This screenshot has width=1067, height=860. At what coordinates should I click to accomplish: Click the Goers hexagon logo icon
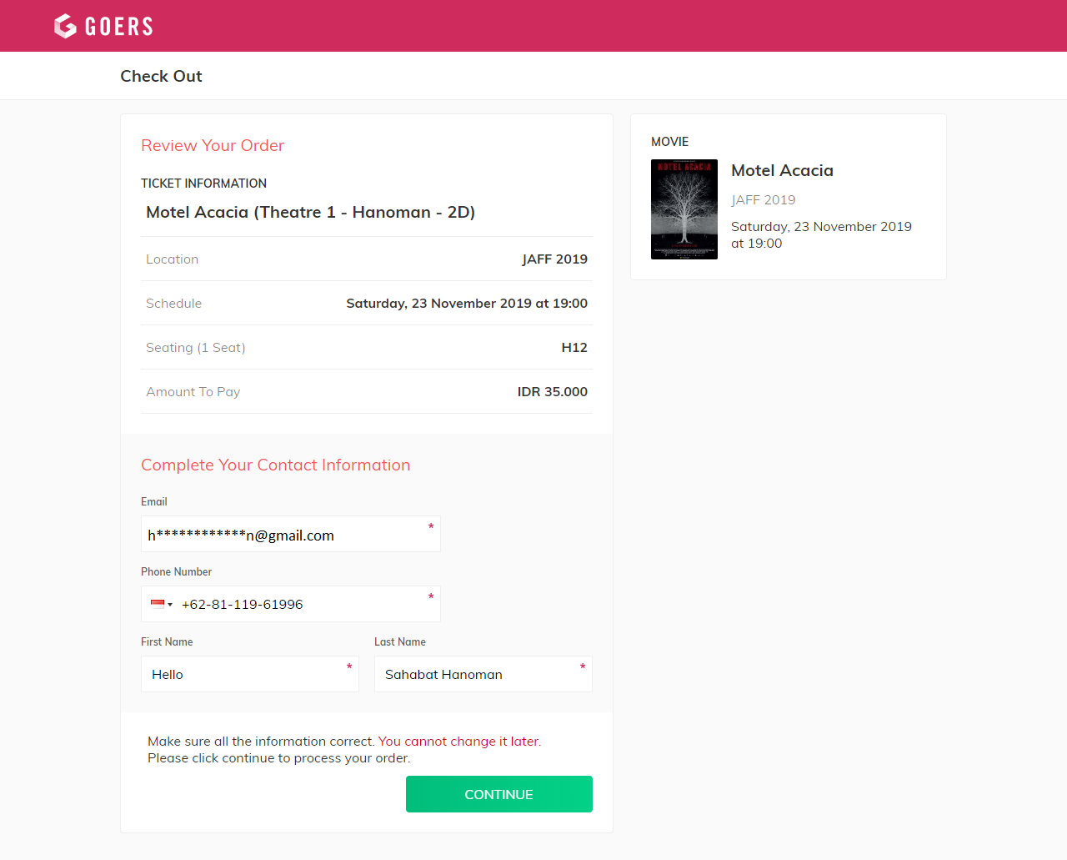(x=65, y=26)
